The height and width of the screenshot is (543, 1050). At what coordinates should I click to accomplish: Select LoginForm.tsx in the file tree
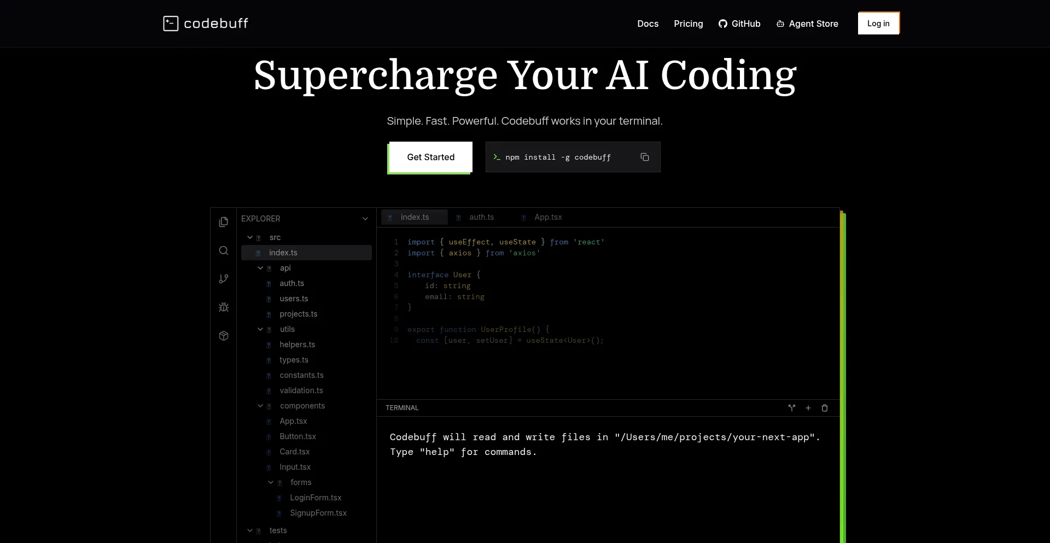click(x=316, y=498)
